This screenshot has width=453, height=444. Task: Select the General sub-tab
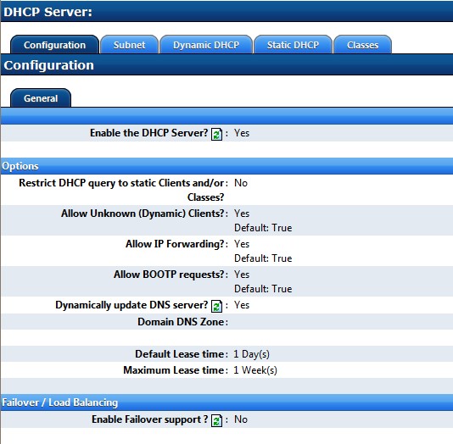tap(41, 98)
